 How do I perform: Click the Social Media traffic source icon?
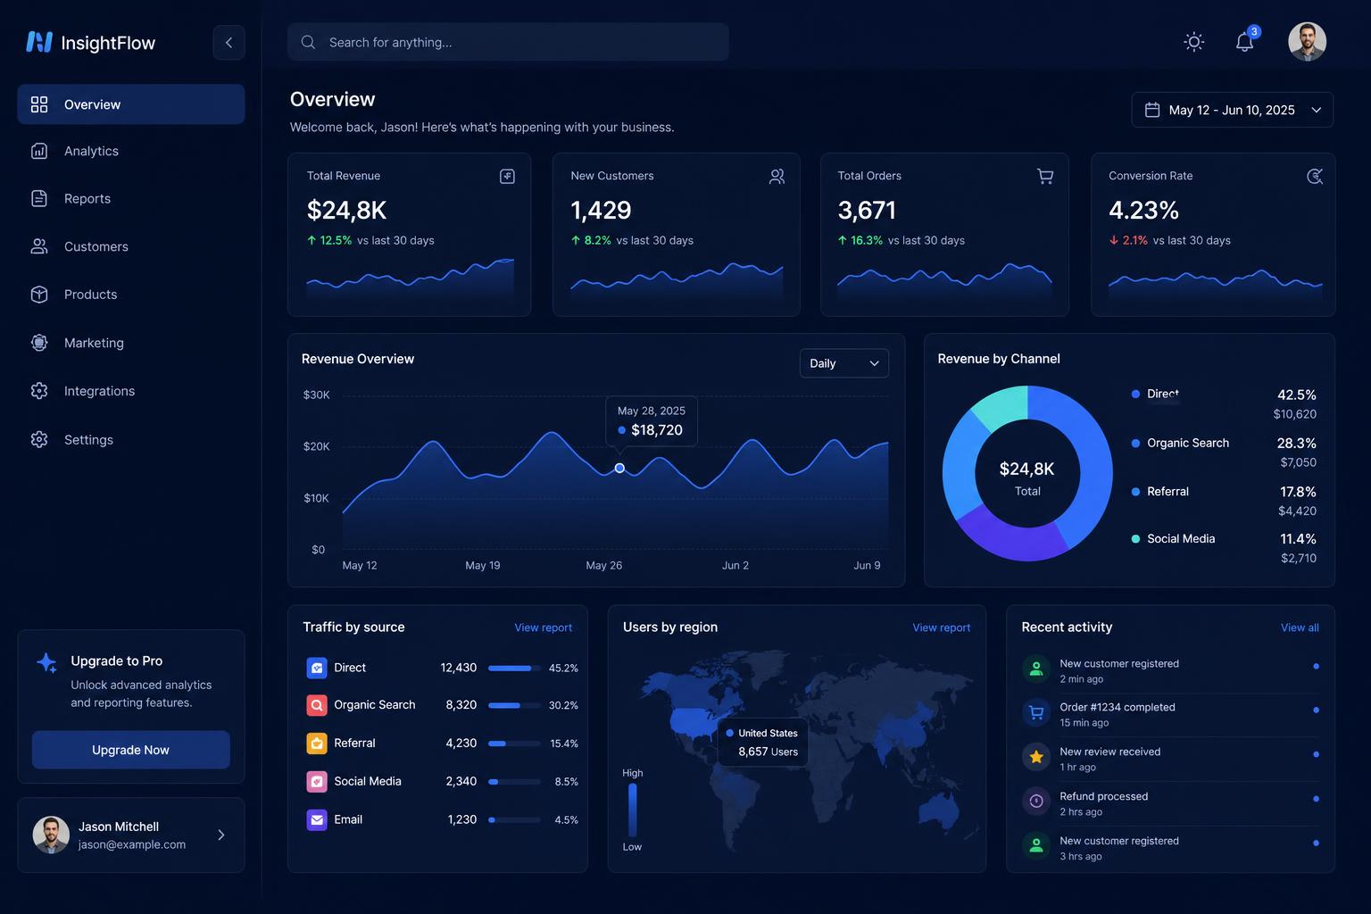[x=317, y=781]
